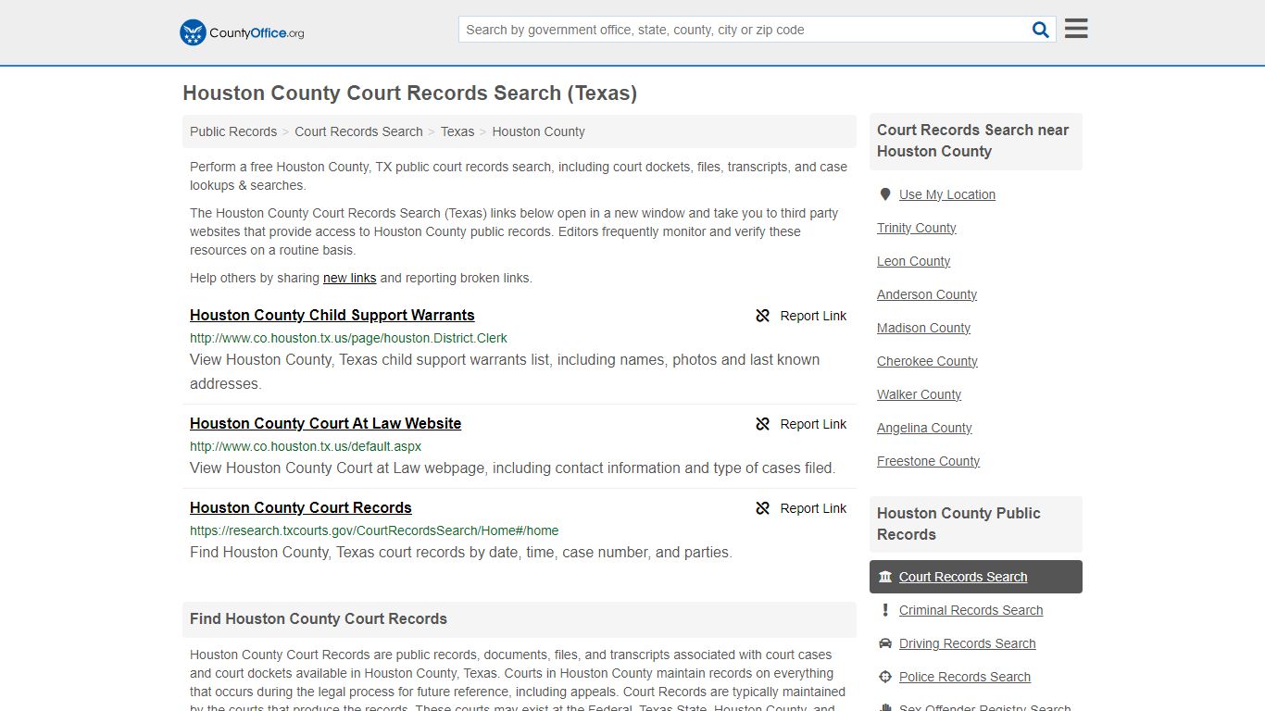Click the 'Court Records Search near Houston County' heading

click(x=973, y=141)
